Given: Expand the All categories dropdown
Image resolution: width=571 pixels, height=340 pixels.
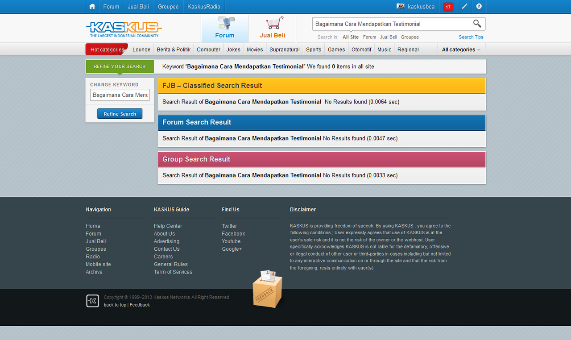Looking at the screenshot, I should 461,50.
